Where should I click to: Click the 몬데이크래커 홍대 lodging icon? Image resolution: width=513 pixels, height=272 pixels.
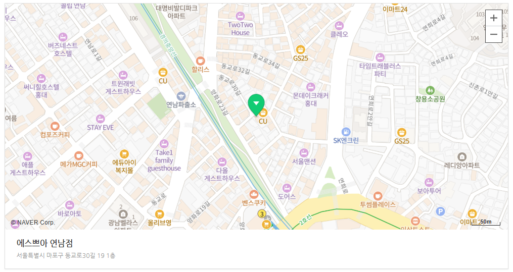point(310,87)
